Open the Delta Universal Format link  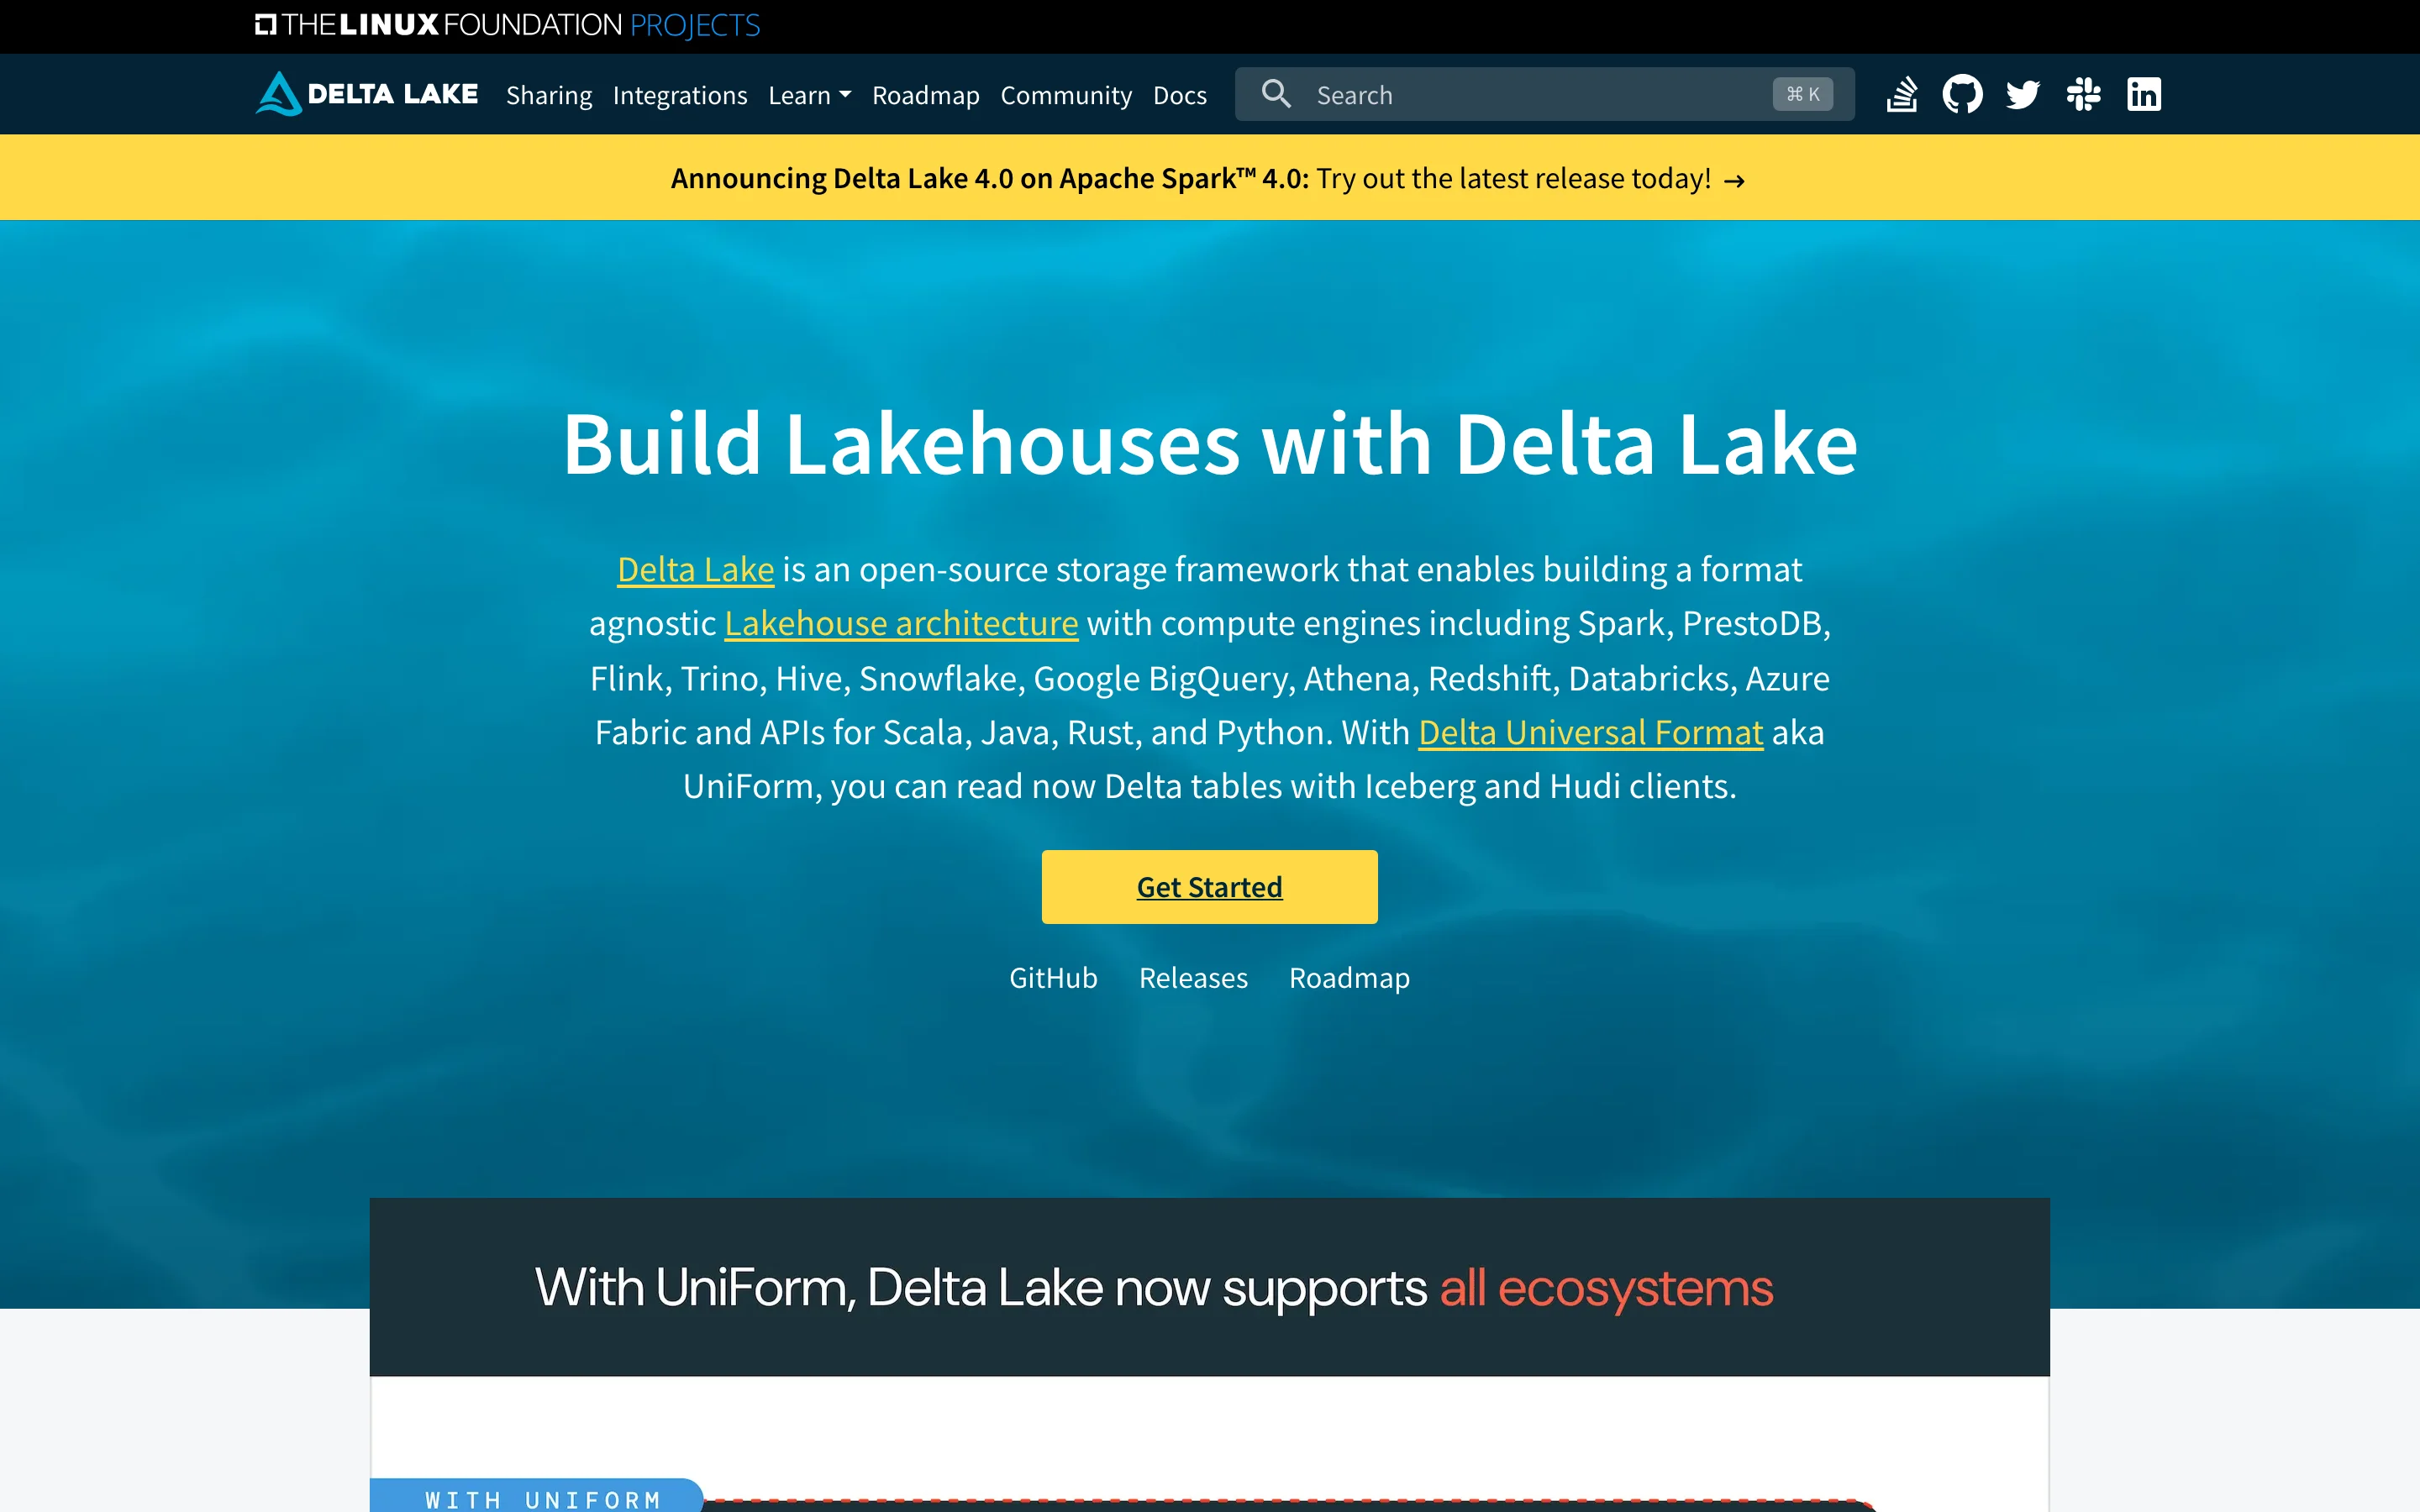tap(1589, 732)
